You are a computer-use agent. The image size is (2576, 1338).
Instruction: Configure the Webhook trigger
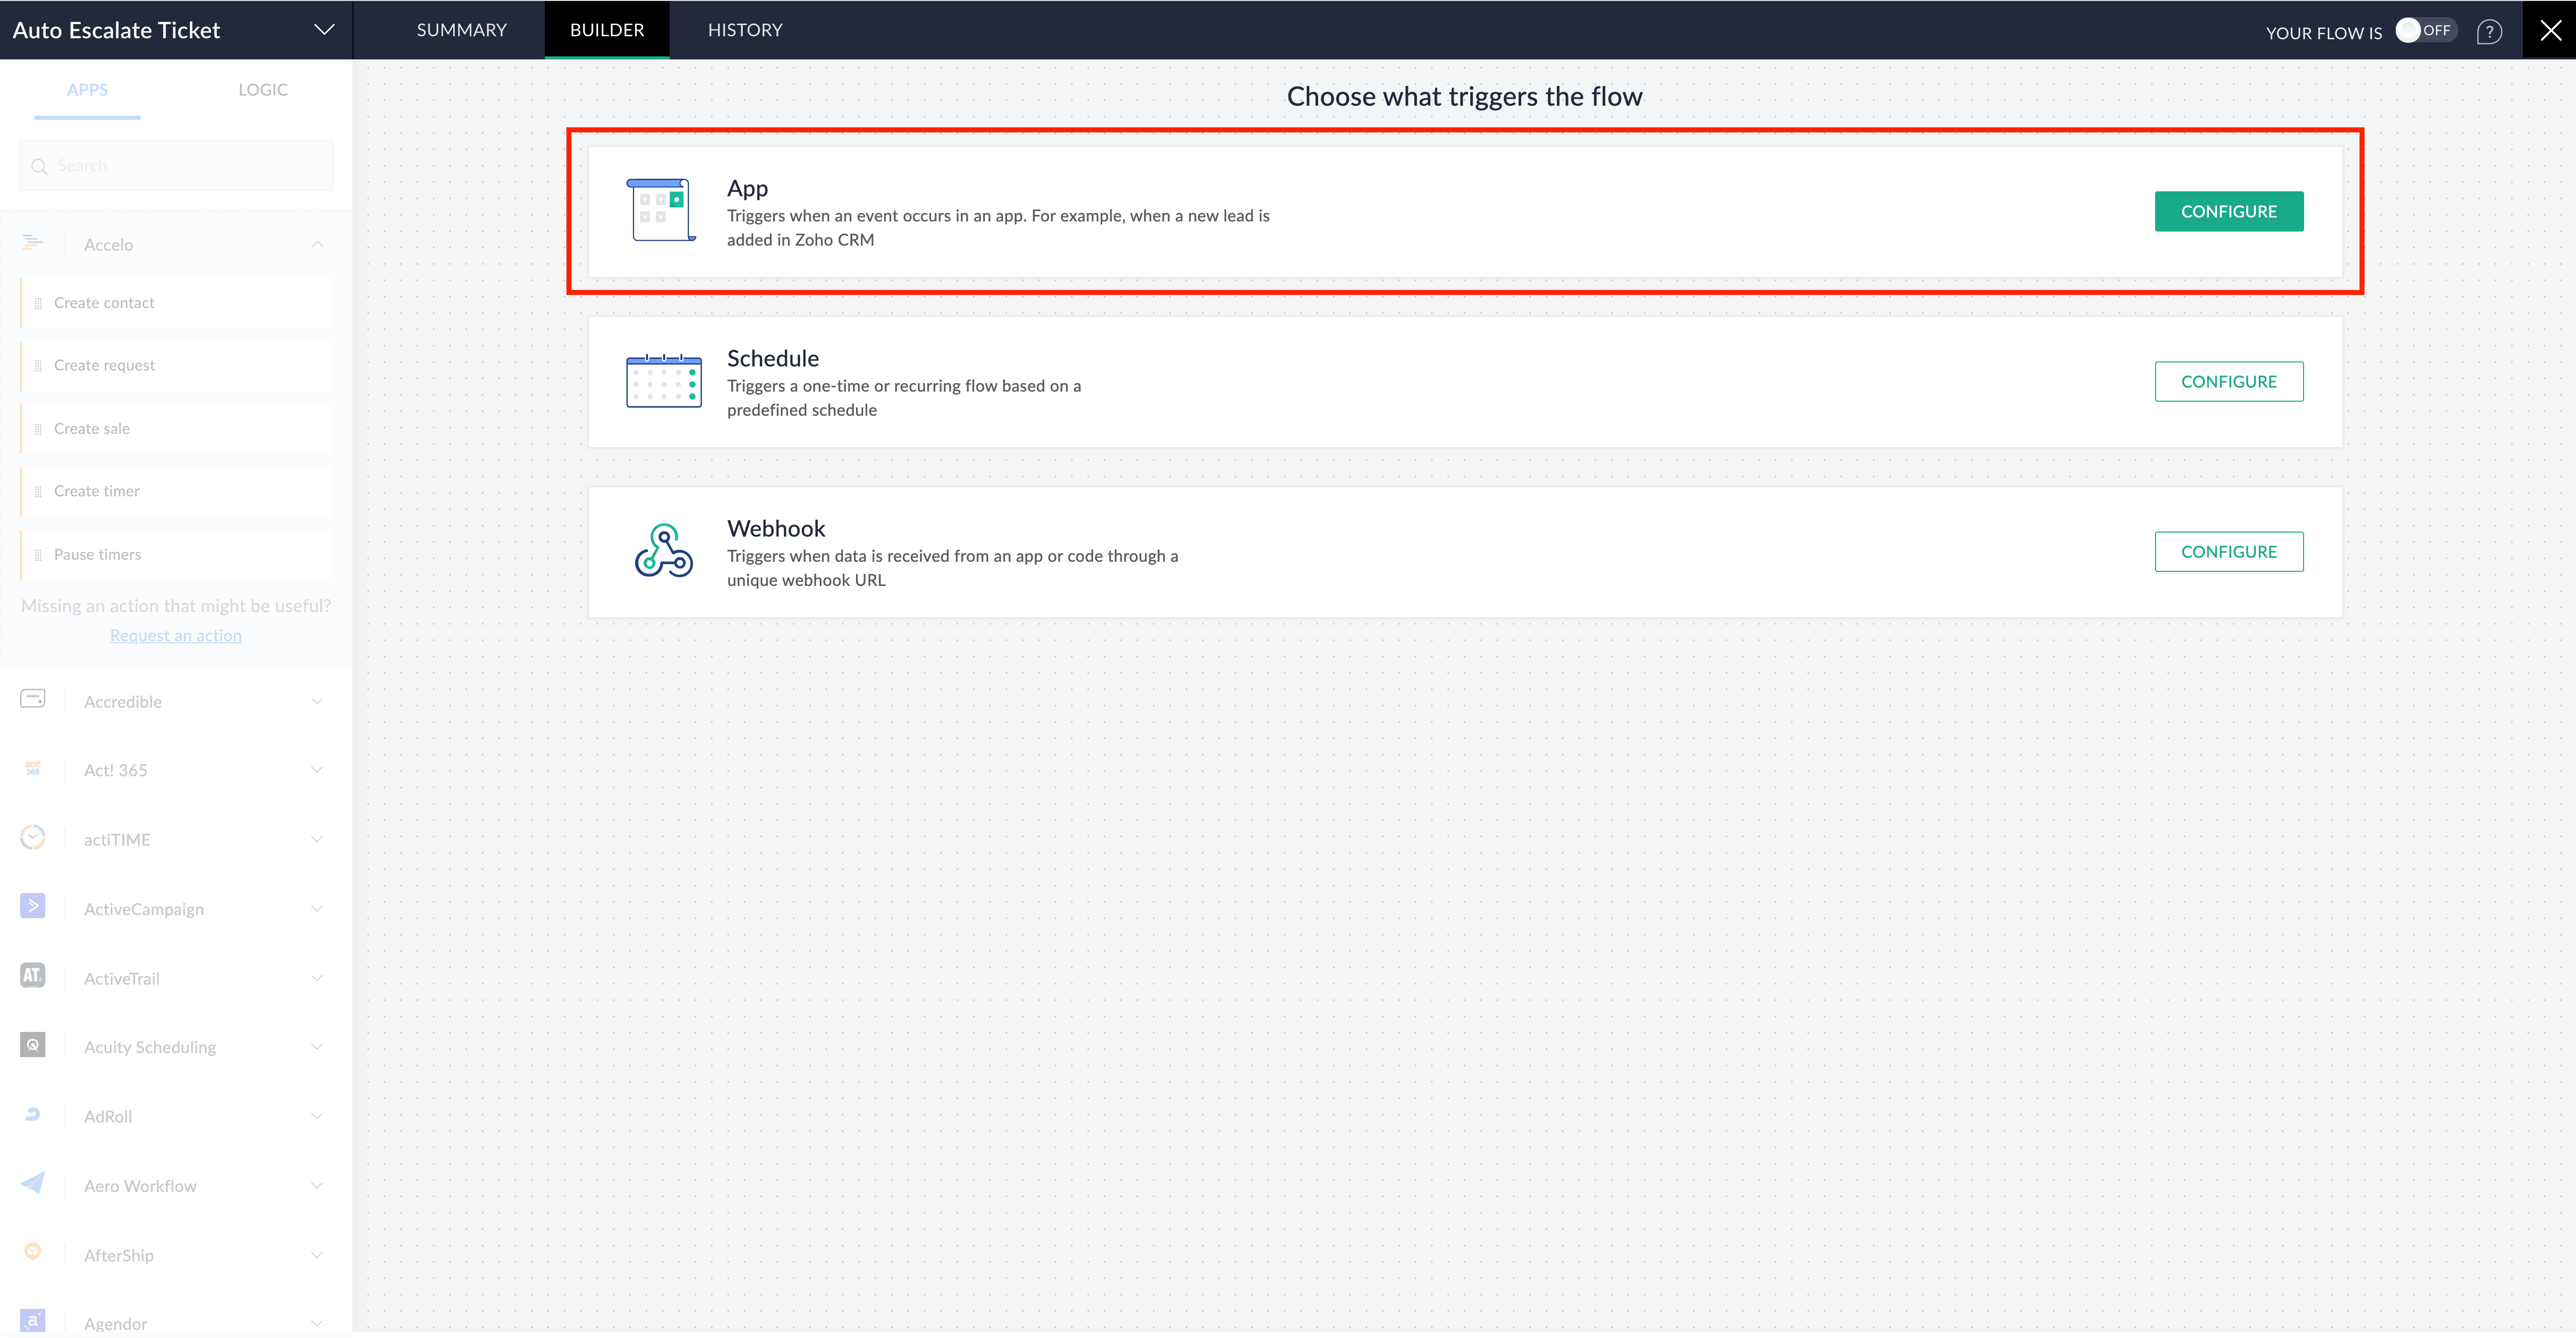point(2228,552)
